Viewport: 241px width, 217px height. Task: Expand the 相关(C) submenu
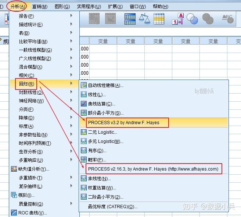(x=44, y=76)
